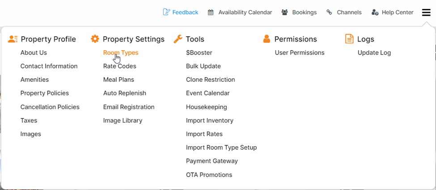Click the Tools wrench icon
436x190 pixels.
178,39
